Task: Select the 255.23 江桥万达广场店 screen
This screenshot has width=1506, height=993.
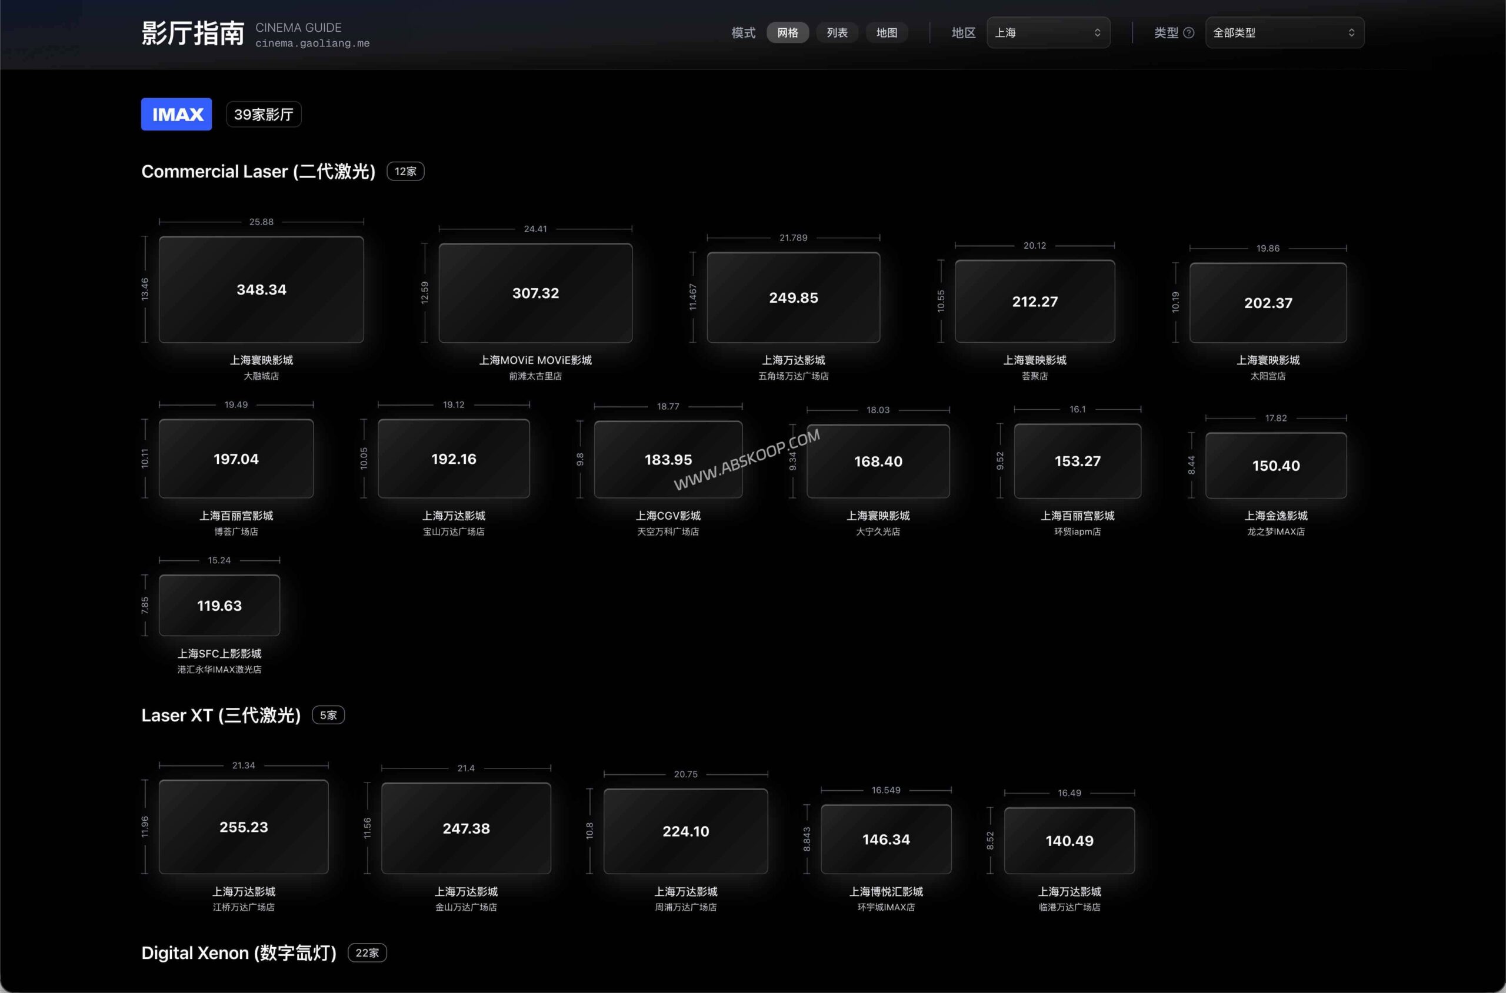Action: click(x=244, y=827)
